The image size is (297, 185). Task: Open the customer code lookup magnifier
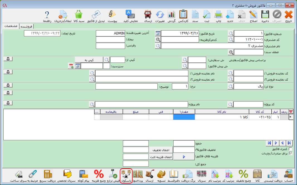pyautogui.click(x=231, y=39)
